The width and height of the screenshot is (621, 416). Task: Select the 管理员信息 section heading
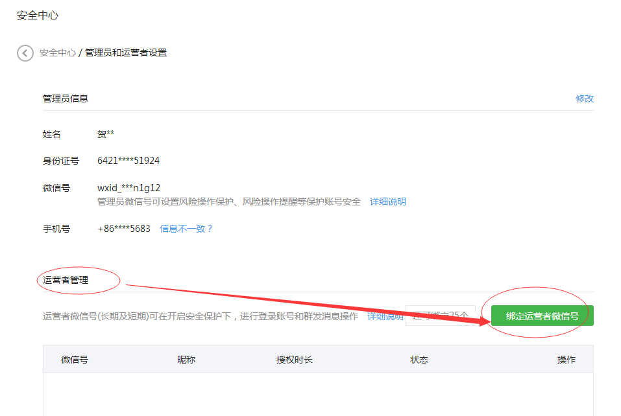point(66,98)
